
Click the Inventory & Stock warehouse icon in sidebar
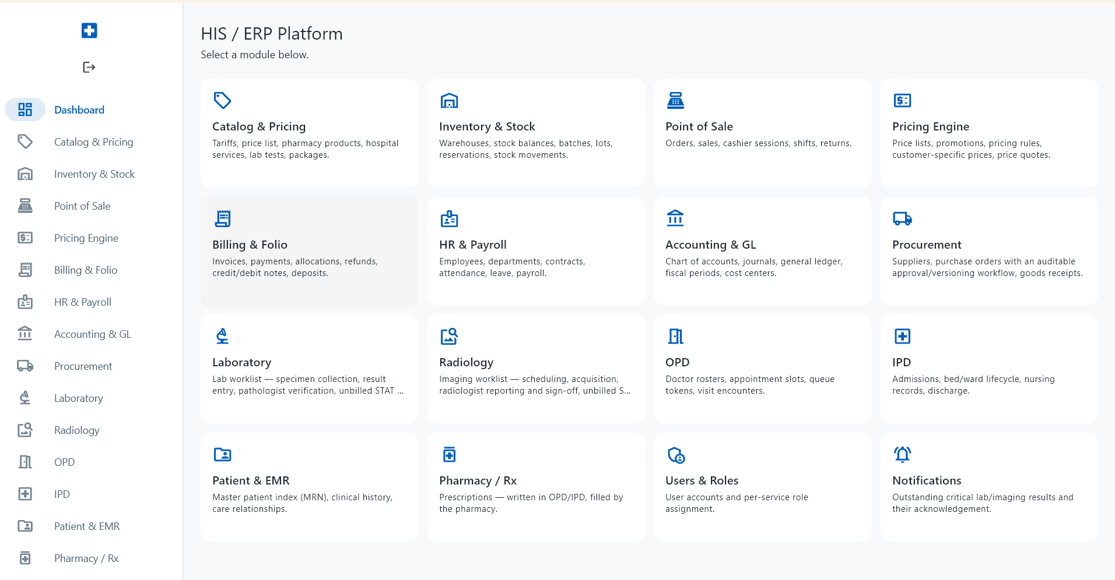[x=25, y=174]
